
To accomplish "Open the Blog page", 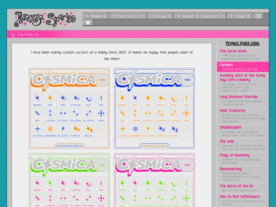I will click(160, 16).
